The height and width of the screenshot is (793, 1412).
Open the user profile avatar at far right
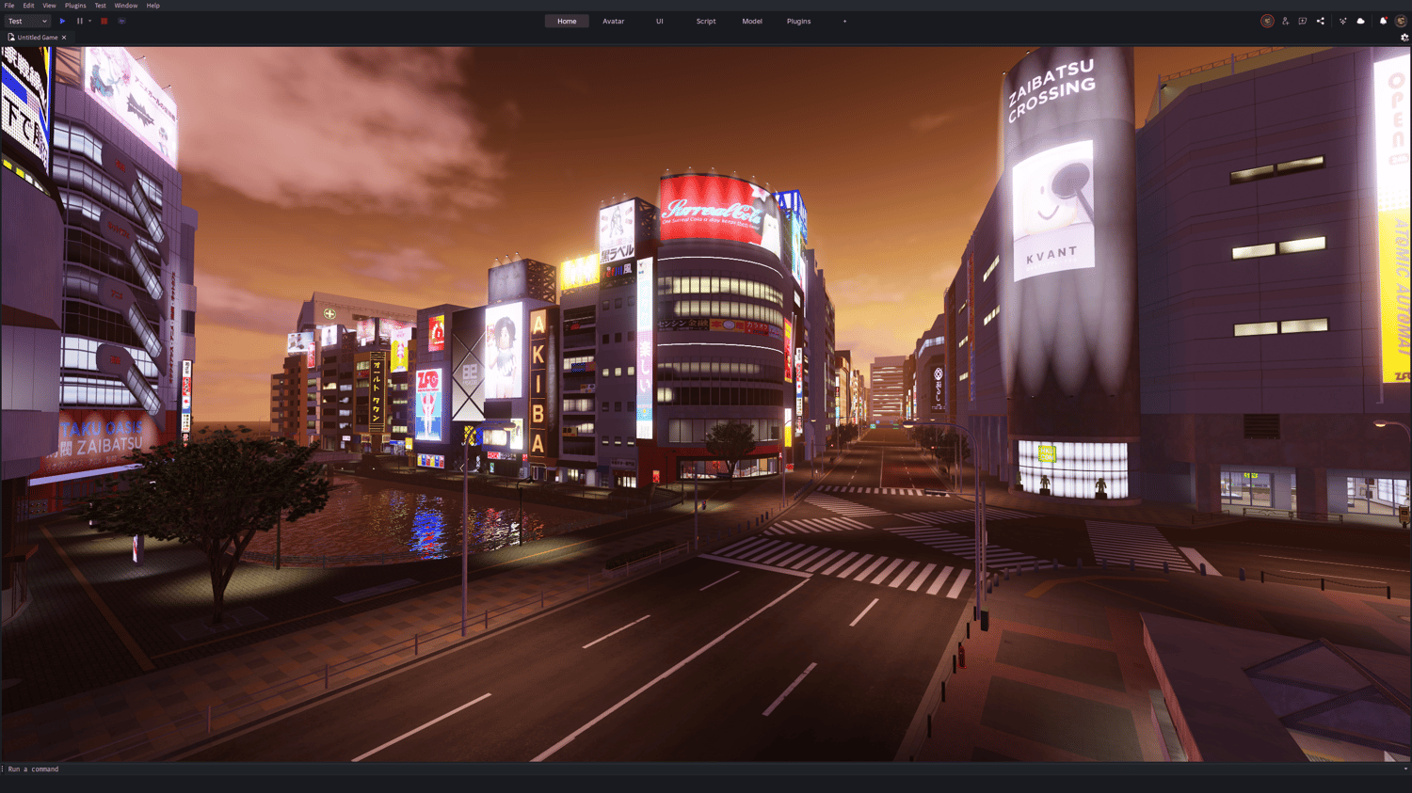(x=1401, y=21)
